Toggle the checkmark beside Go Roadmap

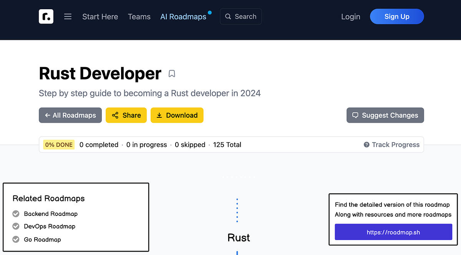pos(16,239)
